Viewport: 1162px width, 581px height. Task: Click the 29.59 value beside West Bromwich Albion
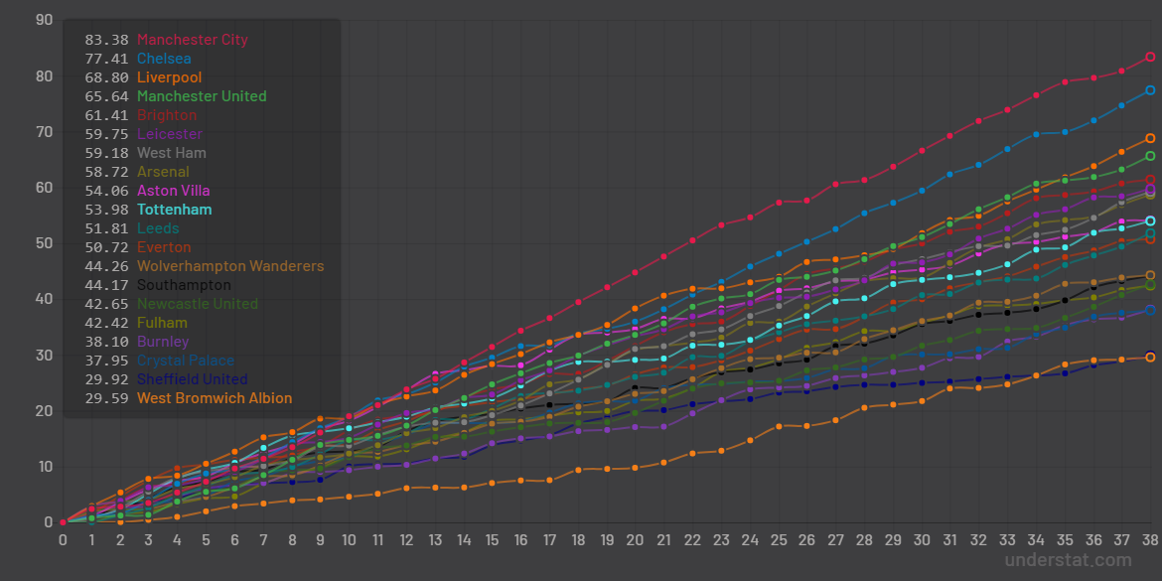coord(106,398)
